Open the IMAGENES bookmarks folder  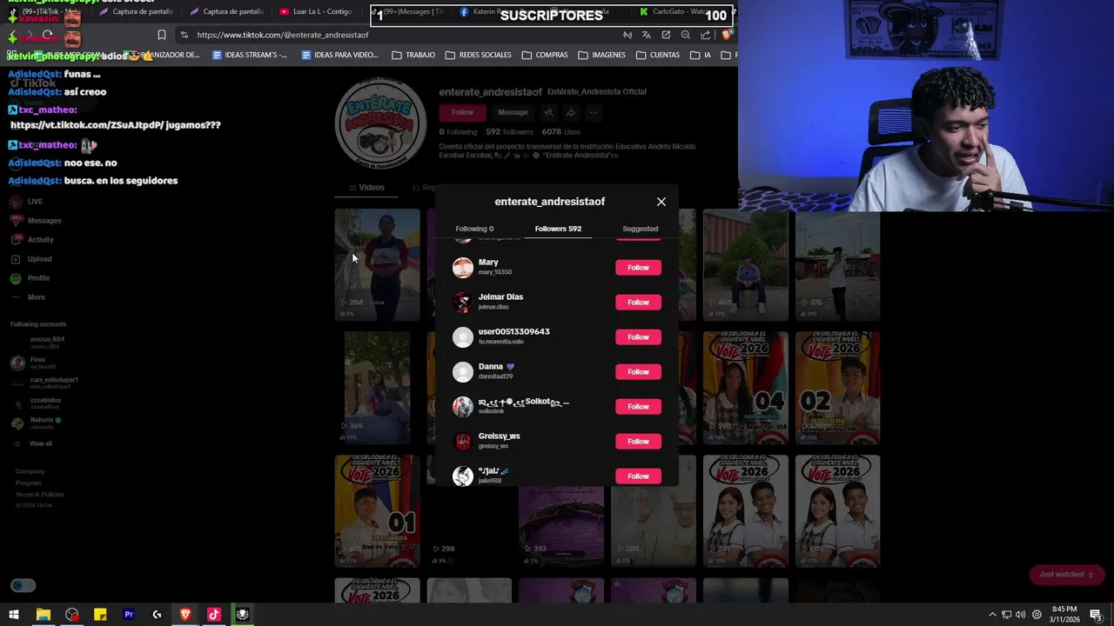pyautogui.click(x=601, y=55)
